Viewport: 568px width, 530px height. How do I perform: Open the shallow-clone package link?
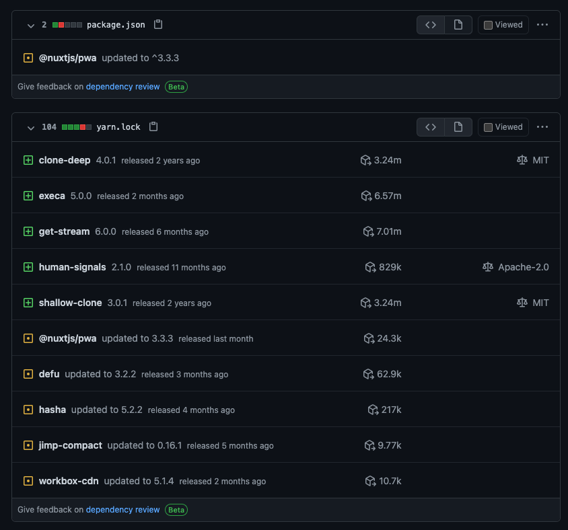(70, 303)
